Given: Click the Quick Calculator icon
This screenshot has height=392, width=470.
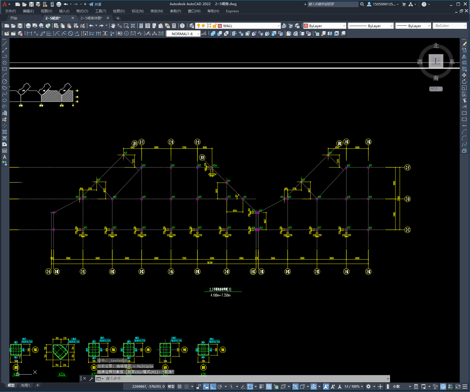Looking at the screenshot, I should tap(174, 26).
